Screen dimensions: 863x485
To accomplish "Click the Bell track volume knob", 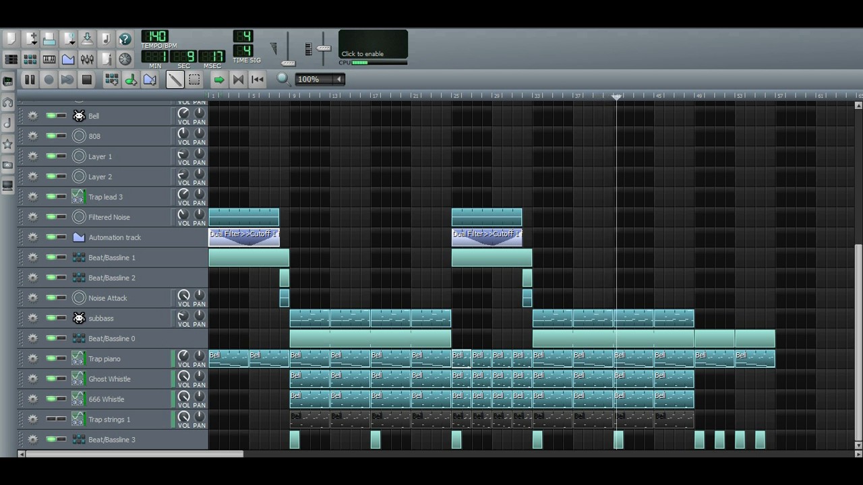I will [x=183, y=114].
